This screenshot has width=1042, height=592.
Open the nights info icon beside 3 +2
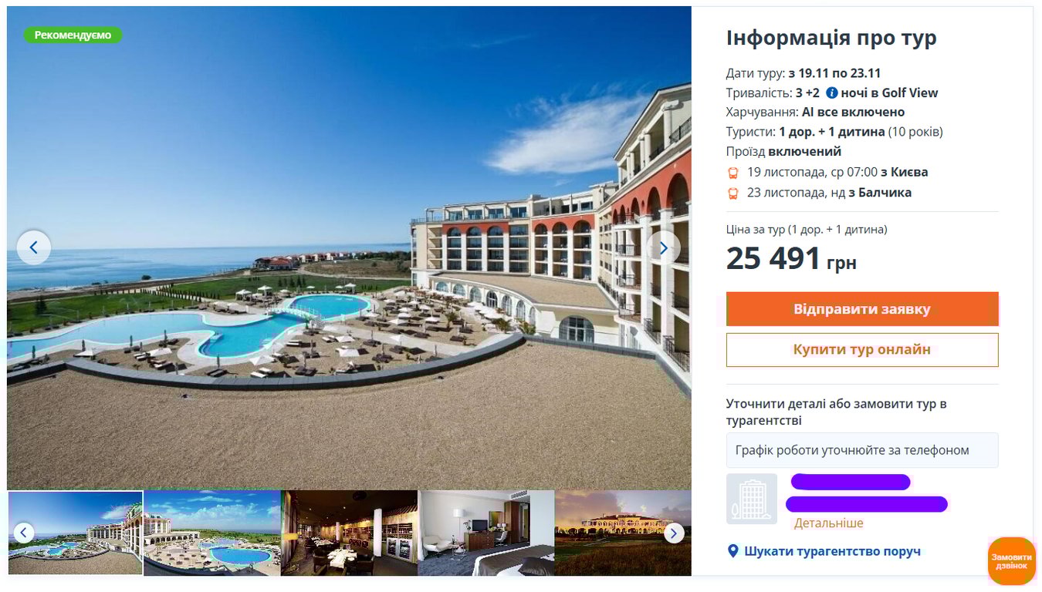(832, 93)
